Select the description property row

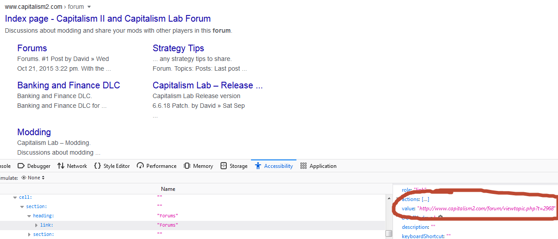(418, 227)
